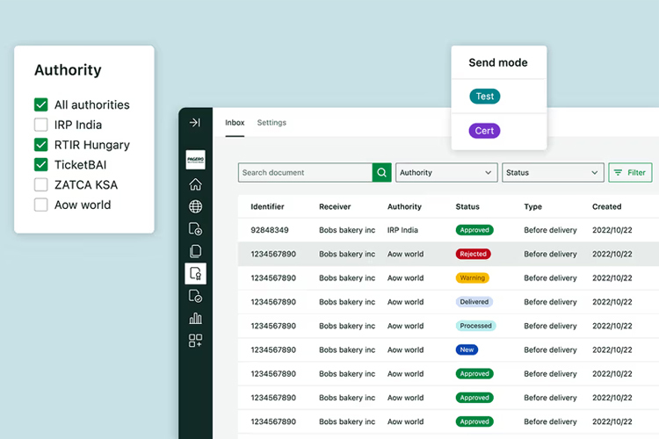This screenshot has width=659, height=439.
Task: Click the Pagero logo in sidebar
Action: [x=195, y=161]
